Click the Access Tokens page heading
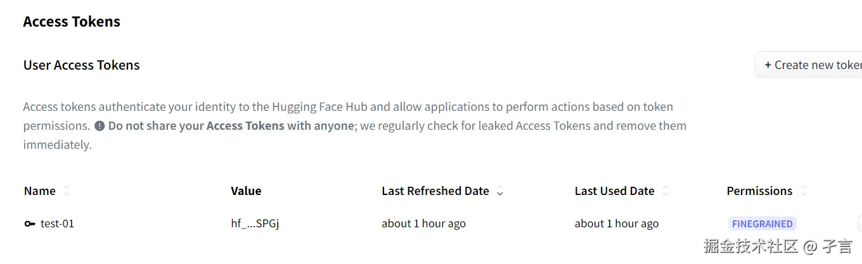This screenshot has height=264, width=862. (x=72, y=22)
